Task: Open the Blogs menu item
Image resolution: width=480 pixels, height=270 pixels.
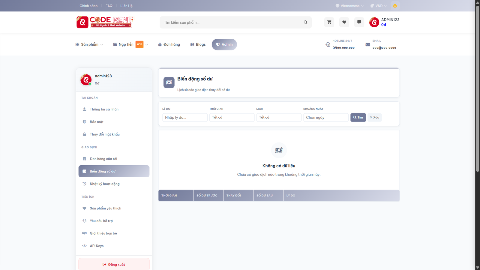Action: point(198,44)
